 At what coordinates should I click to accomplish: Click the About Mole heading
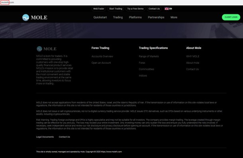[x=194, y=48]
